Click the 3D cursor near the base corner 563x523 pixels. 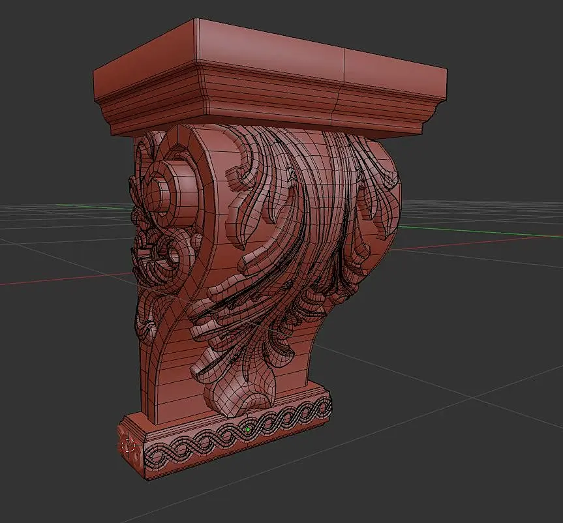click(128, 445)
